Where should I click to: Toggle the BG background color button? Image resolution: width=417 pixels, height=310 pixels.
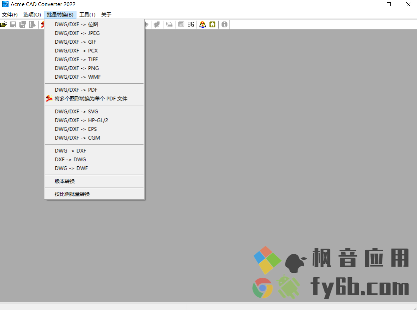[191, 24]
